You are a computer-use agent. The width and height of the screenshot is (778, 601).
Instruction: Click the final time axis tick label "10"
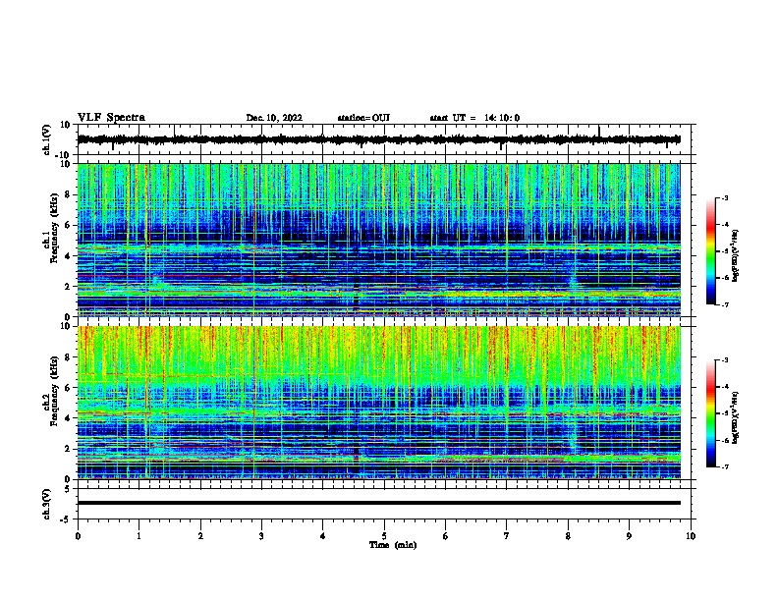click(x=691, y=536)
